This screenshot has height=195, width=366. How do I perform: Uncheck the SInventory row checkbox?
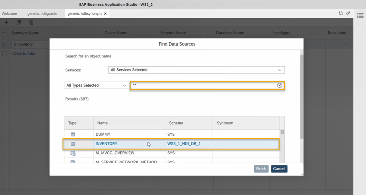click(4, 44)
